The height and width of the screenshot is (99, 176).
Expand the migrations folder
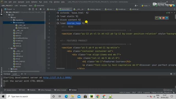(x=11, y=20)
